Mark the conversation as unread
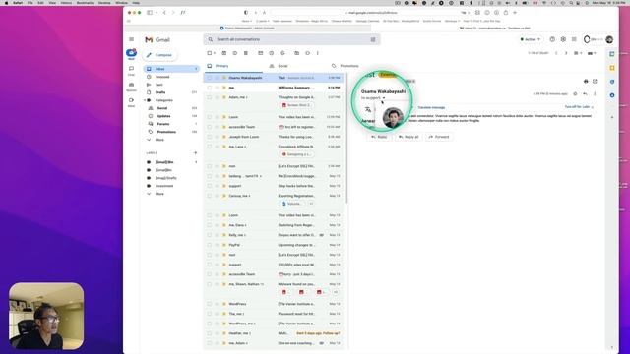This screenshot has width=630, height=354. click(260, 53)
